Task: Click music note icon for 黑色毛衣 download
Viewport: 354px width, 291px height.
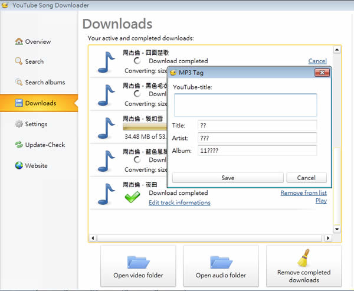Action: (106, 96)
